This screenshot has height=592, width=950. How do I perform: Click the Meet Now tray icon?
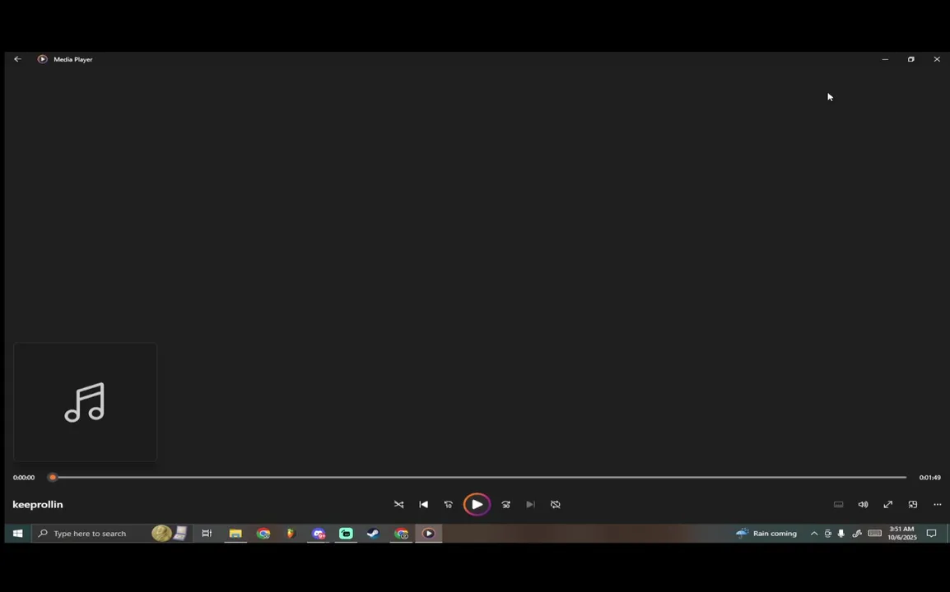[827, 534]
